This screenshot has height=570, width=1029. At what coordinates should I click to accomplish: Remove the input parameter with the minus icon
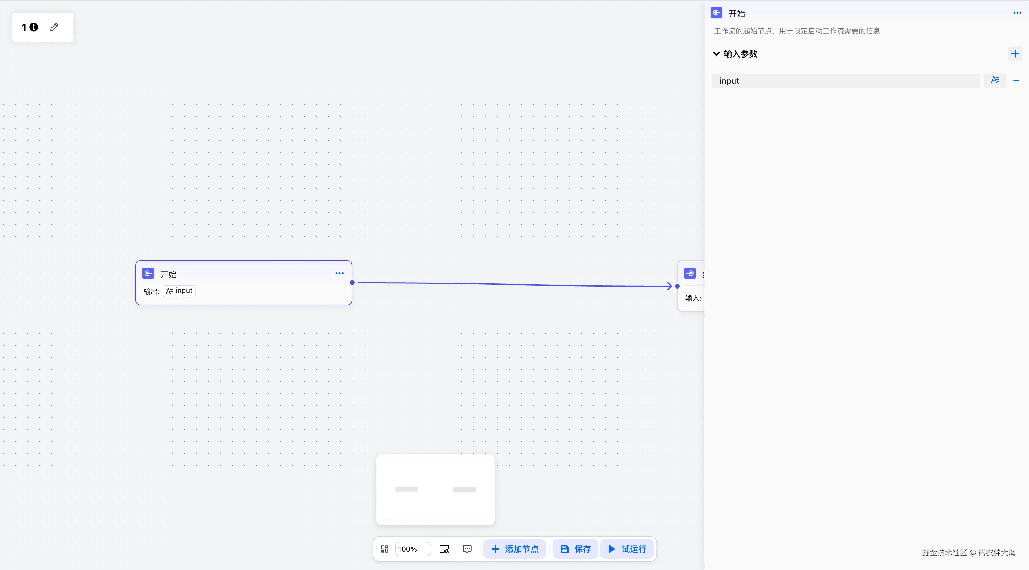(x=1016, y=81)
